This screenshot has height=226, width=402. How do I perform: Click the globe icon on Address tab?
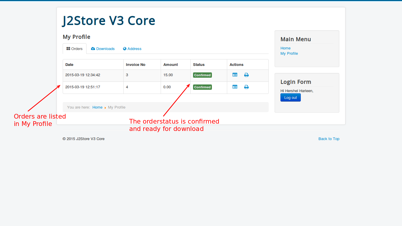[x=125, y=49]
